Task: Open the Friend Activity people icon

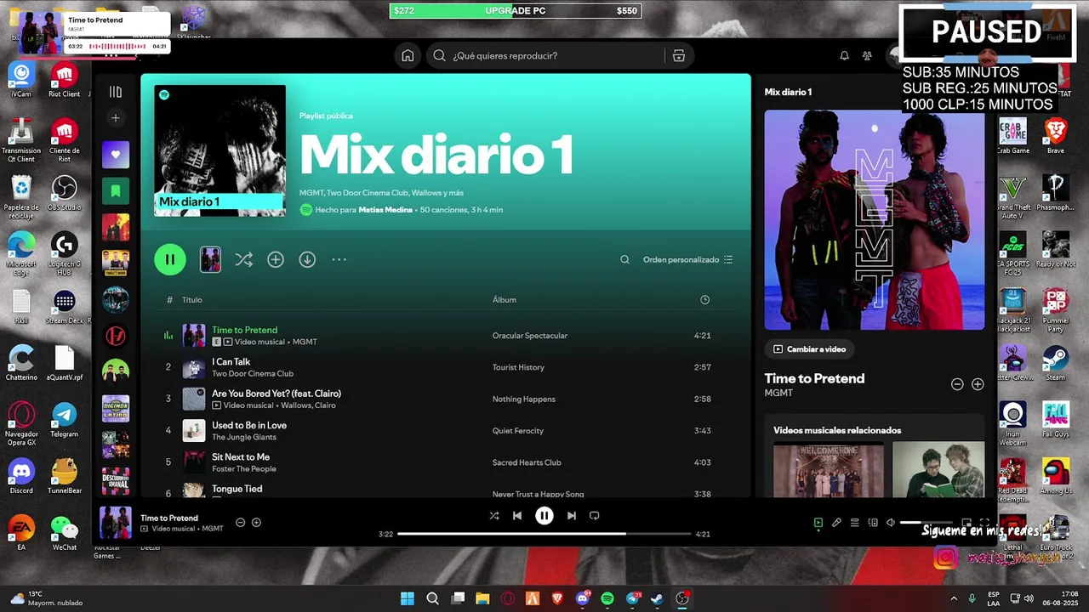Action: [x=867, y=56]
